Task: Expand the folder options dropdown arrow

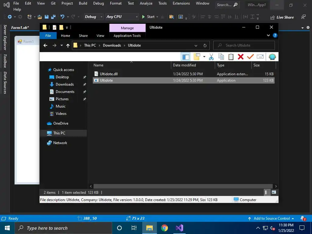Action: click(x=204, y=57)
